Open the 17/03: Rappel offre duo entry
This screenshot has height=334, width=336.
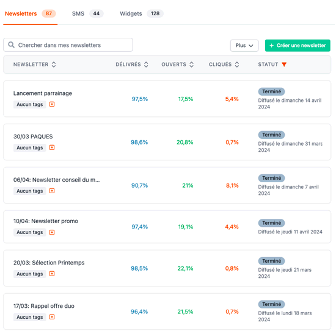pos(44,306)
